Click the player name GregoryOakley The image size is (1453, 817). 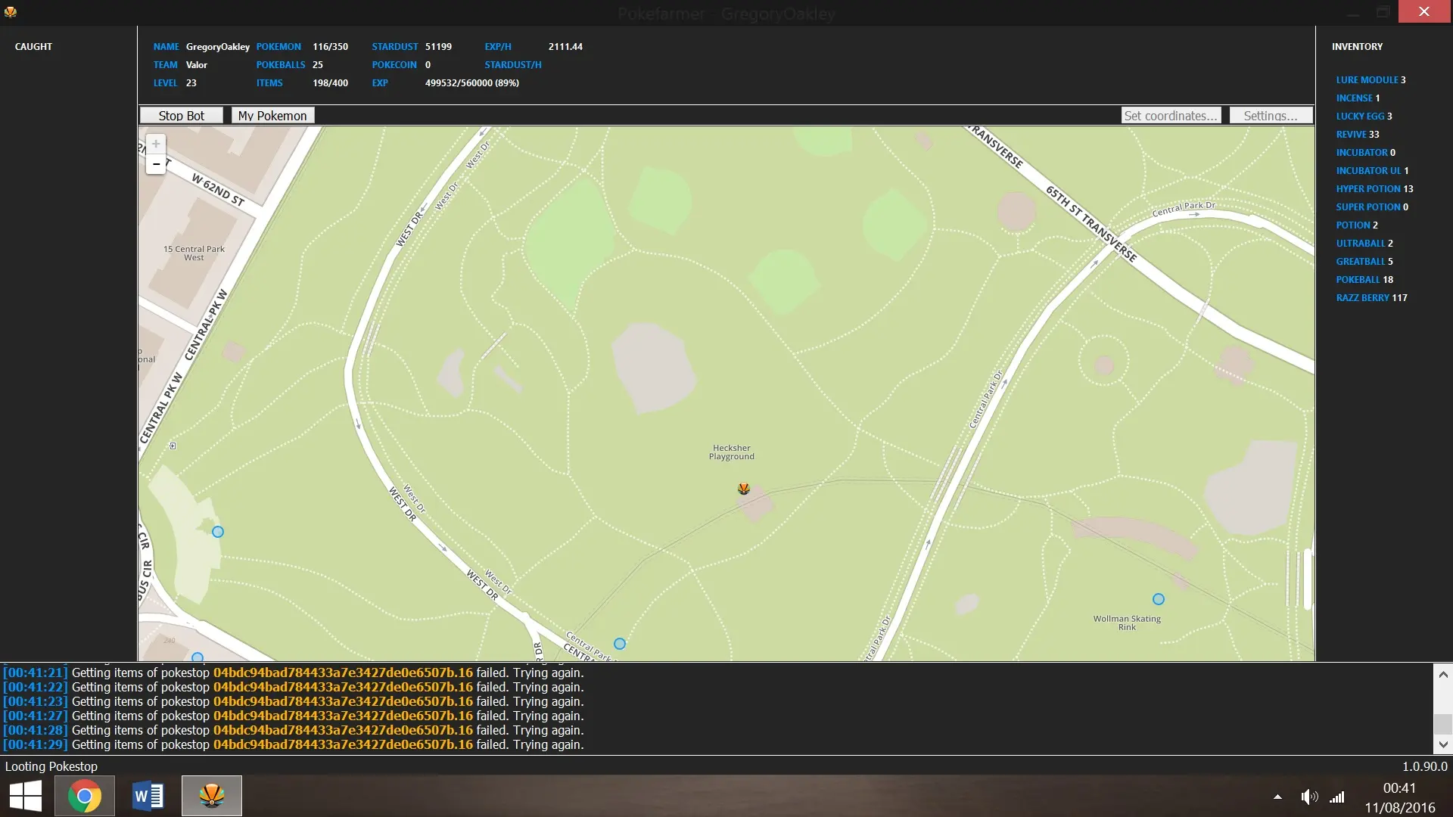pos(218,47)
